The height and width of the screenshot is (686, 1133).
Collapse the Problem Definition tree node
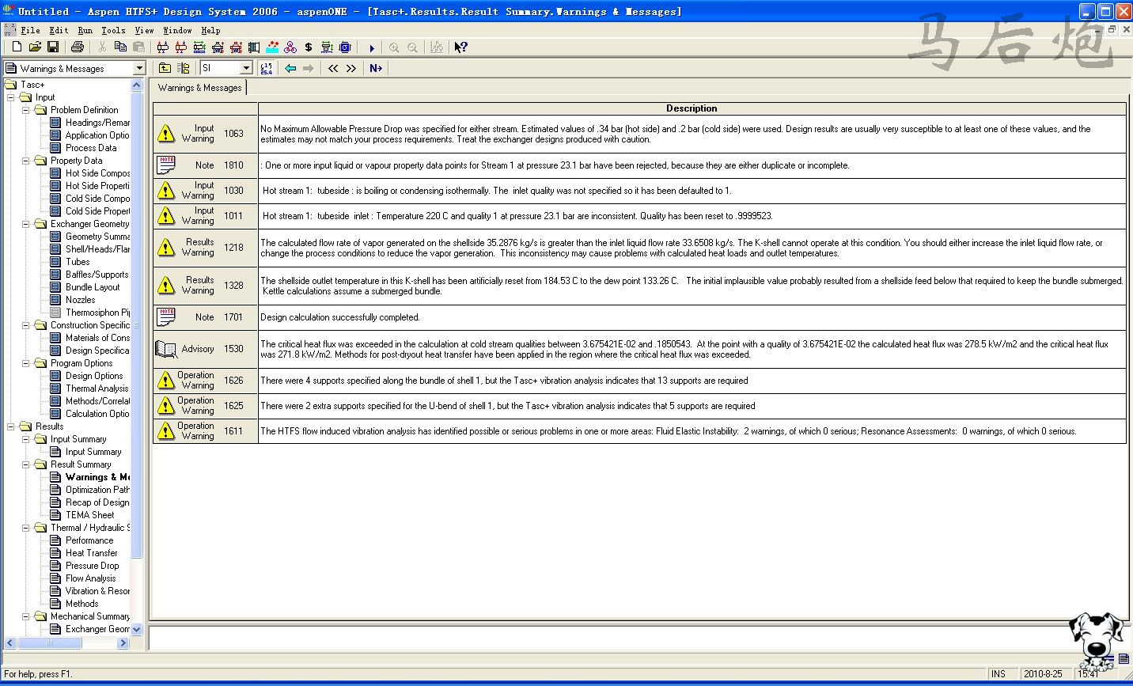click(x=25, y=110)
